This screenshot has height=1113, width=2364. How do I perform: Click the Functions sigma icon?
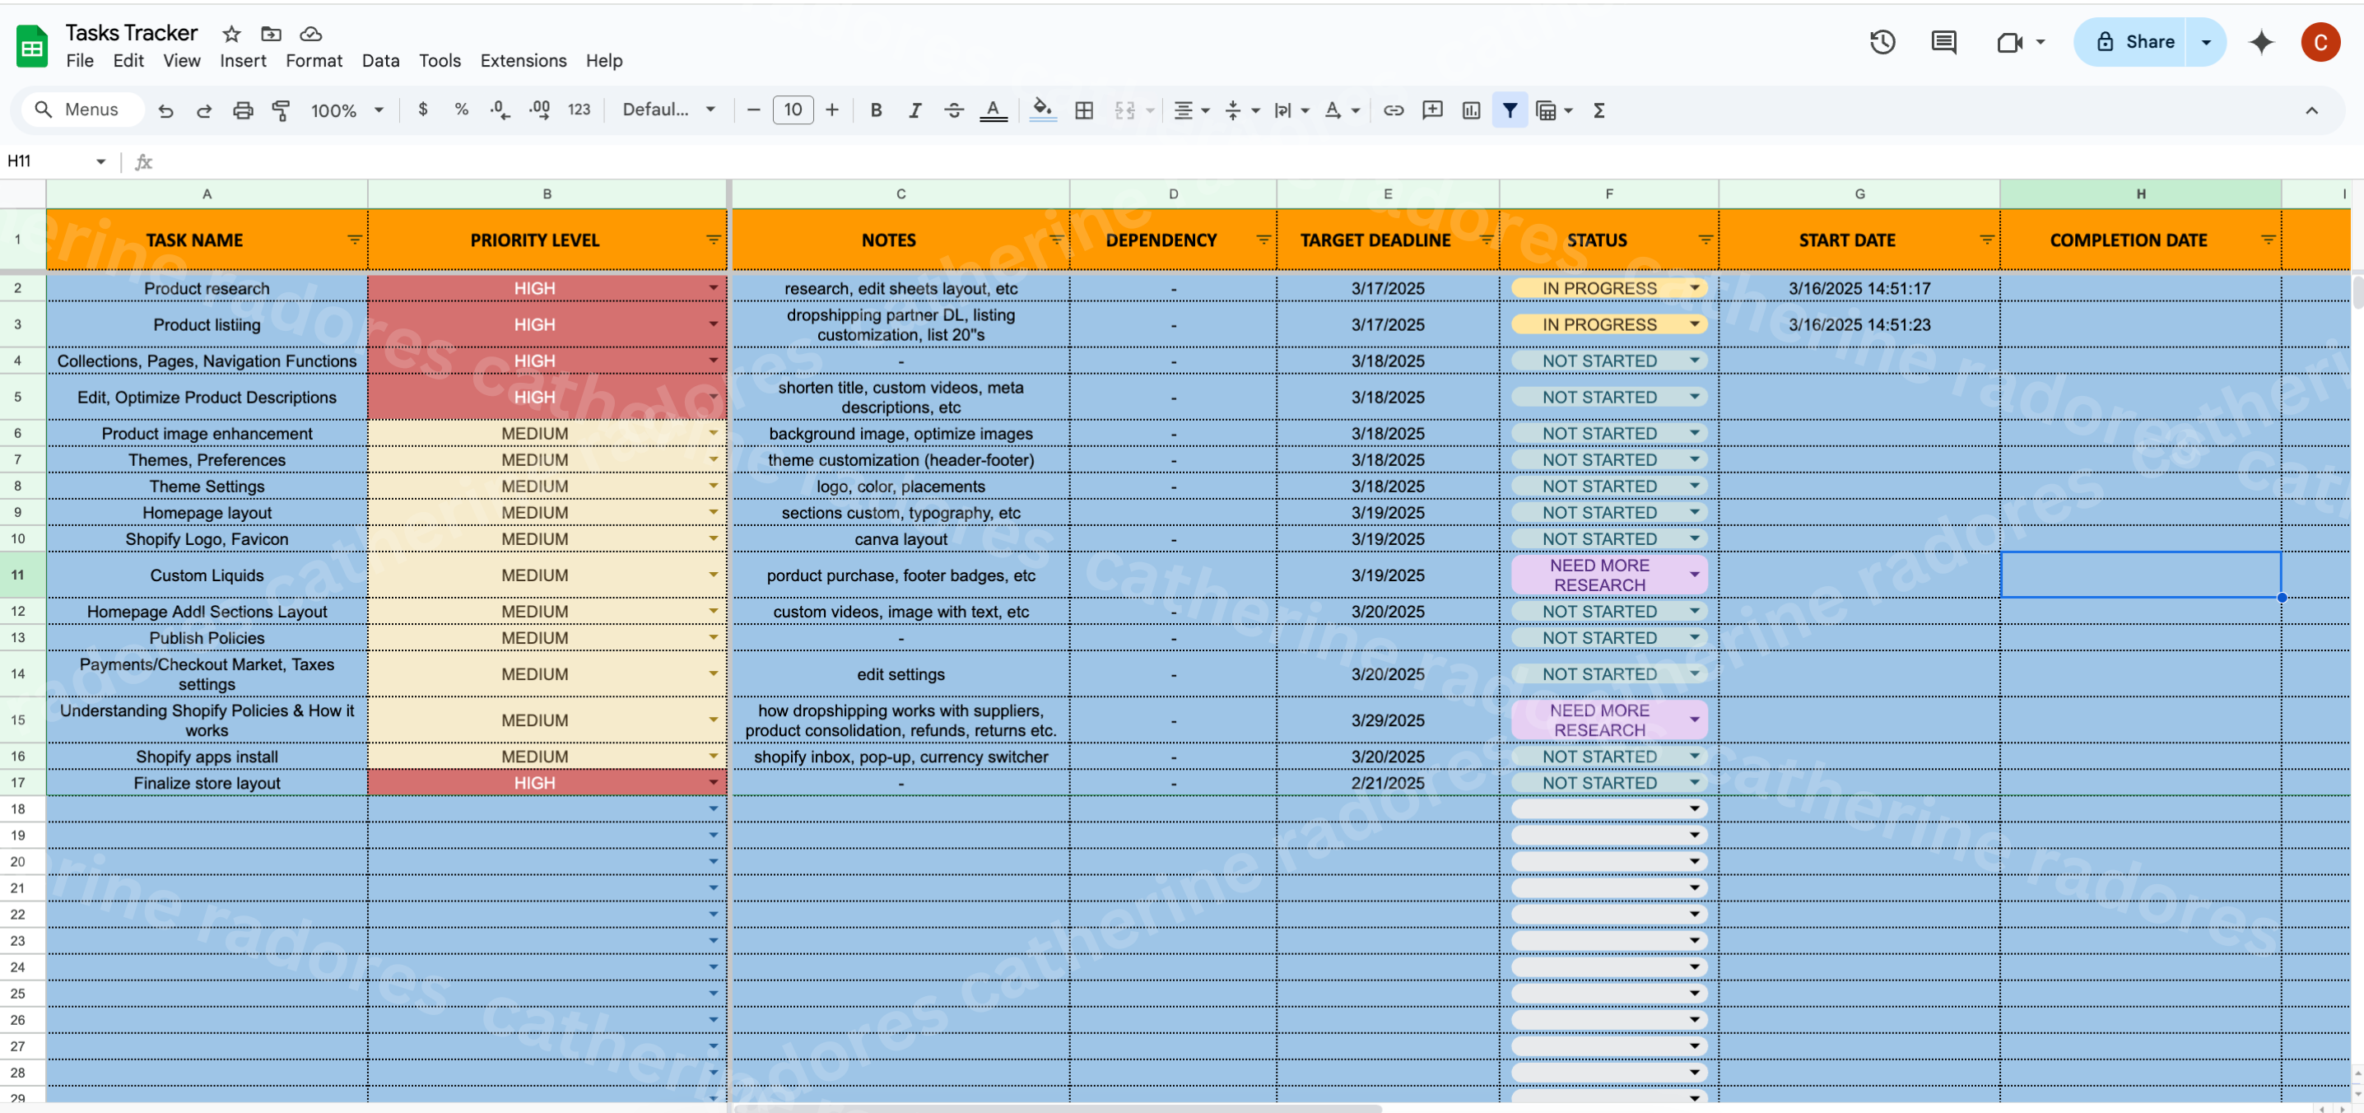point(1598,110)
